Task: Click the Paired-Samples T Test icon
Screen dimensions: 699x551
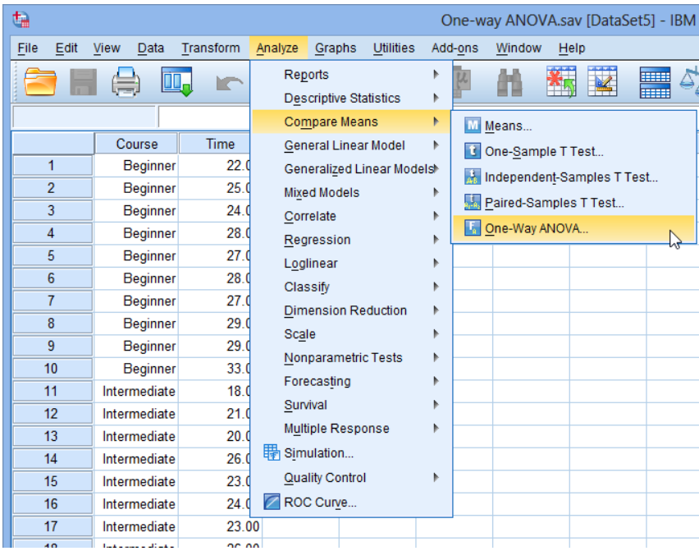Action: pos(472,202)
